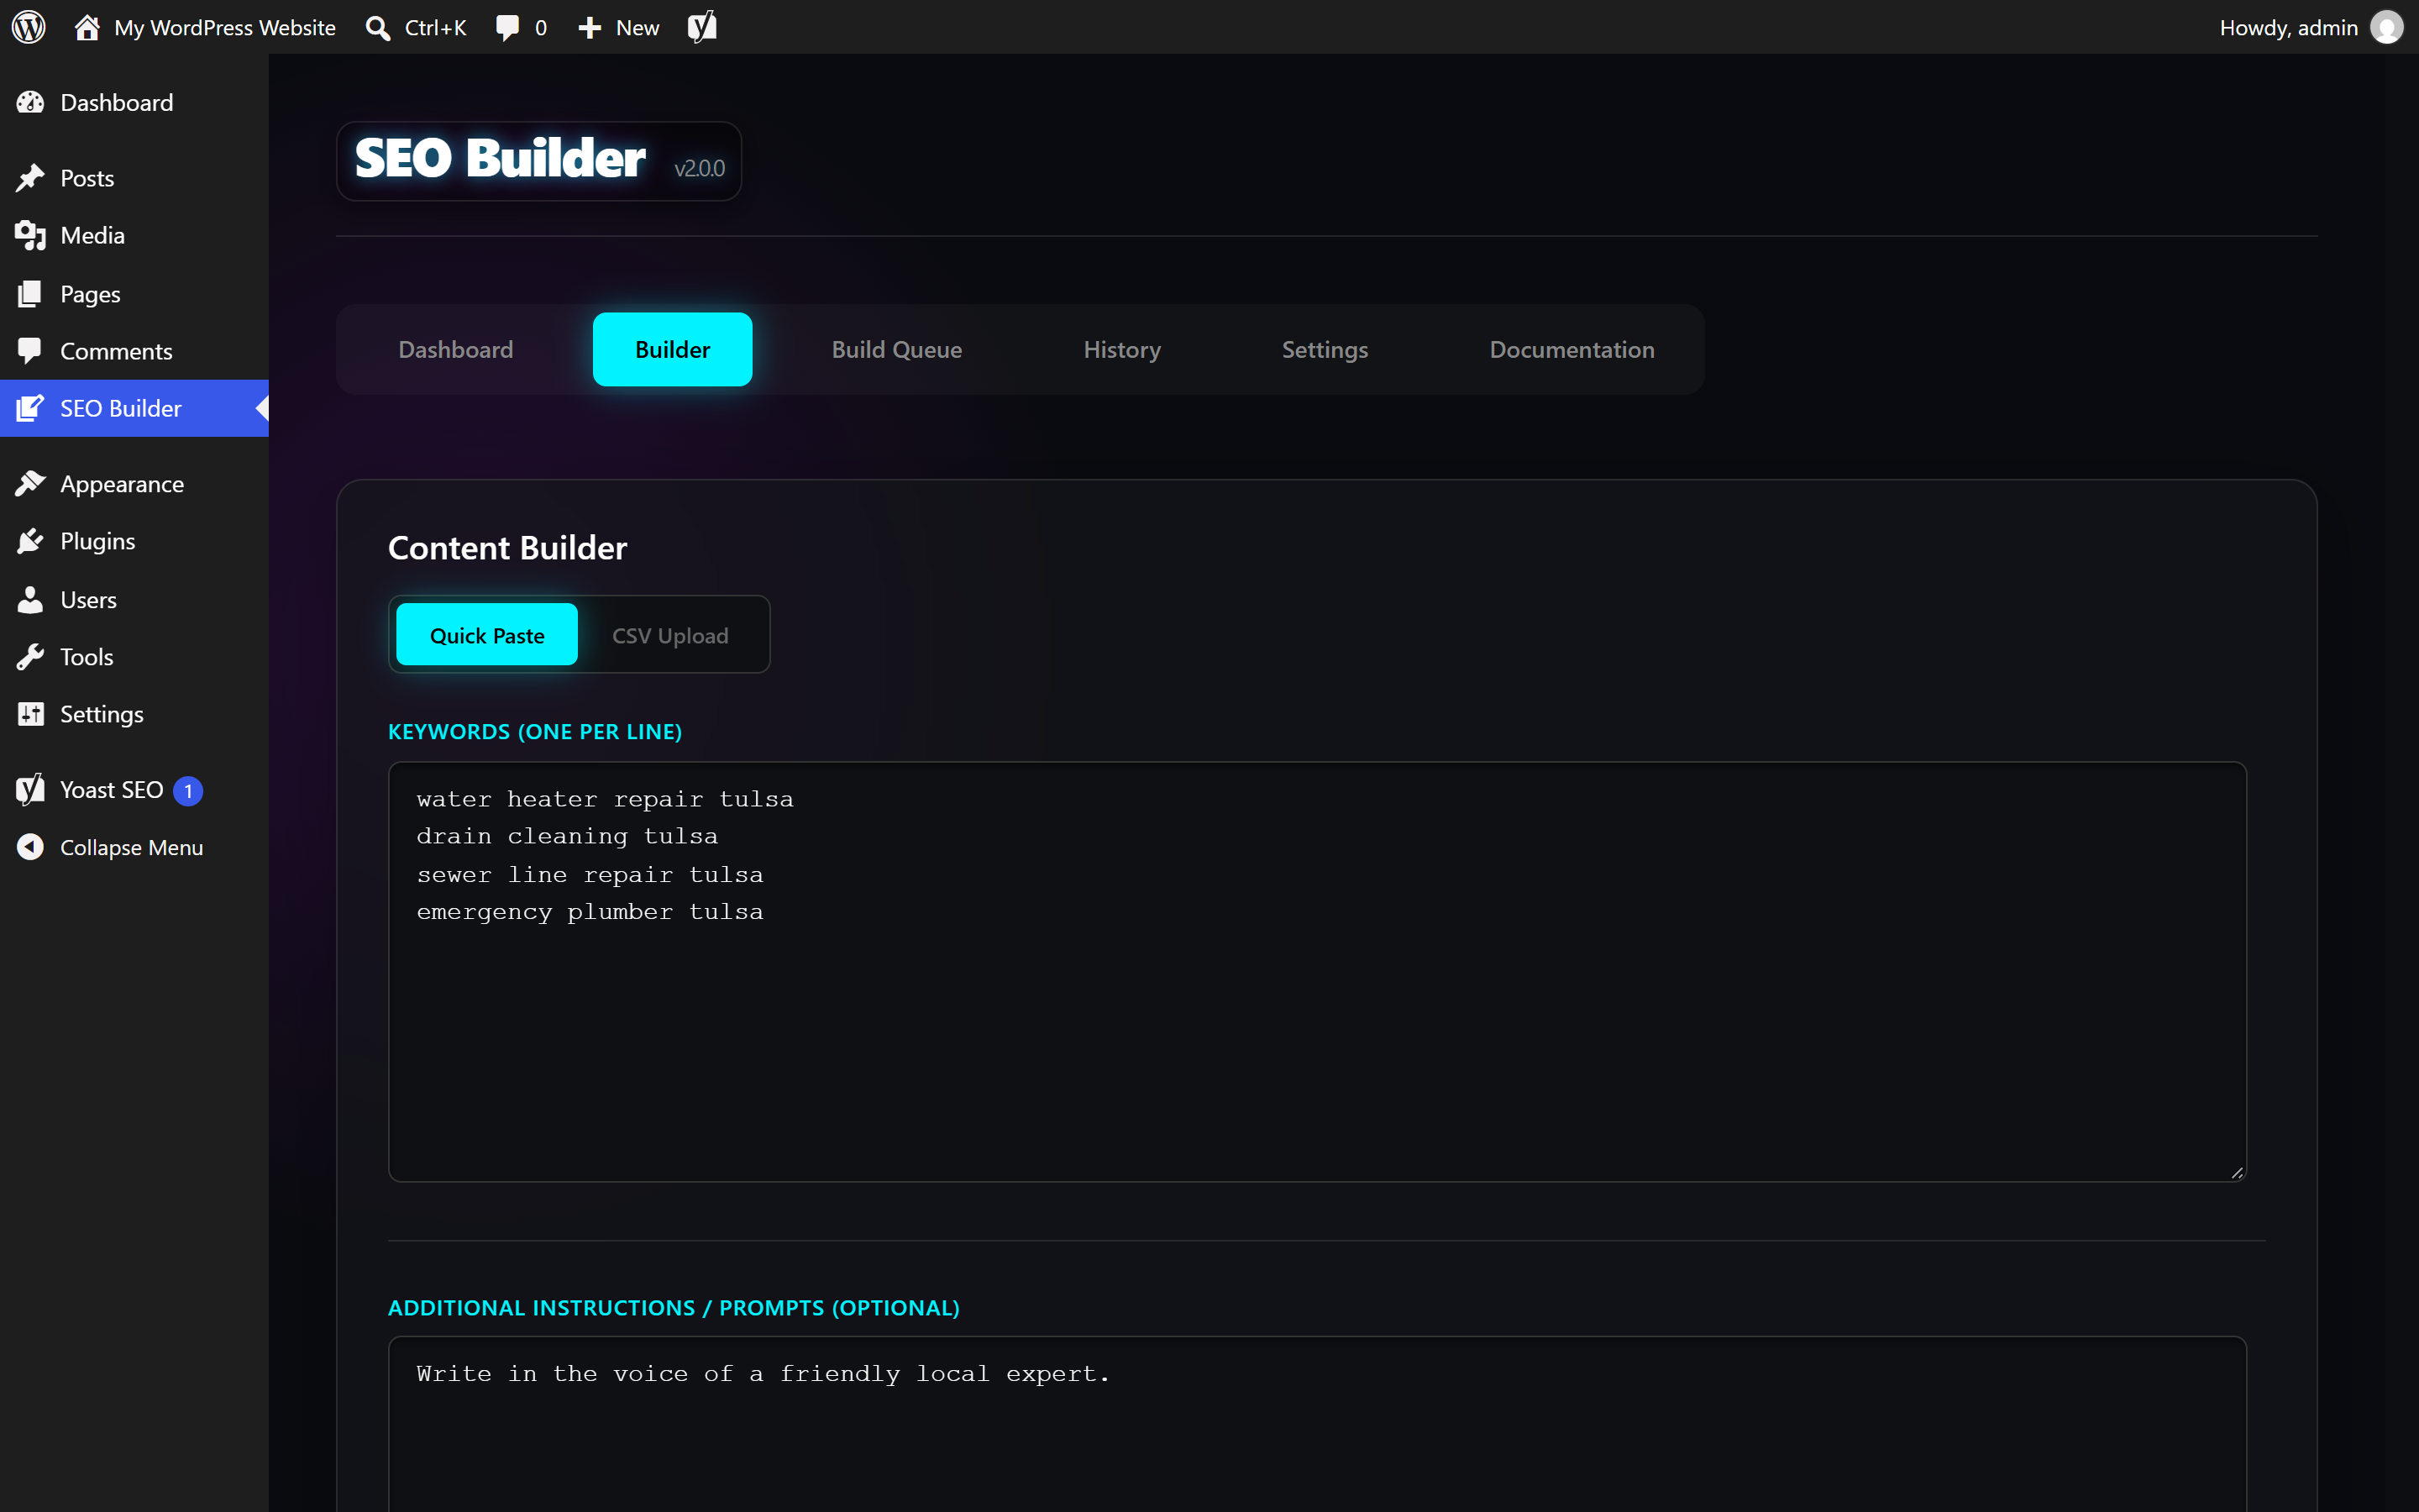The height and width of the screenshot is (1512, 2419).
Task: Click the keyword line 'sewer line repair tulsa'
Action: 590,874
